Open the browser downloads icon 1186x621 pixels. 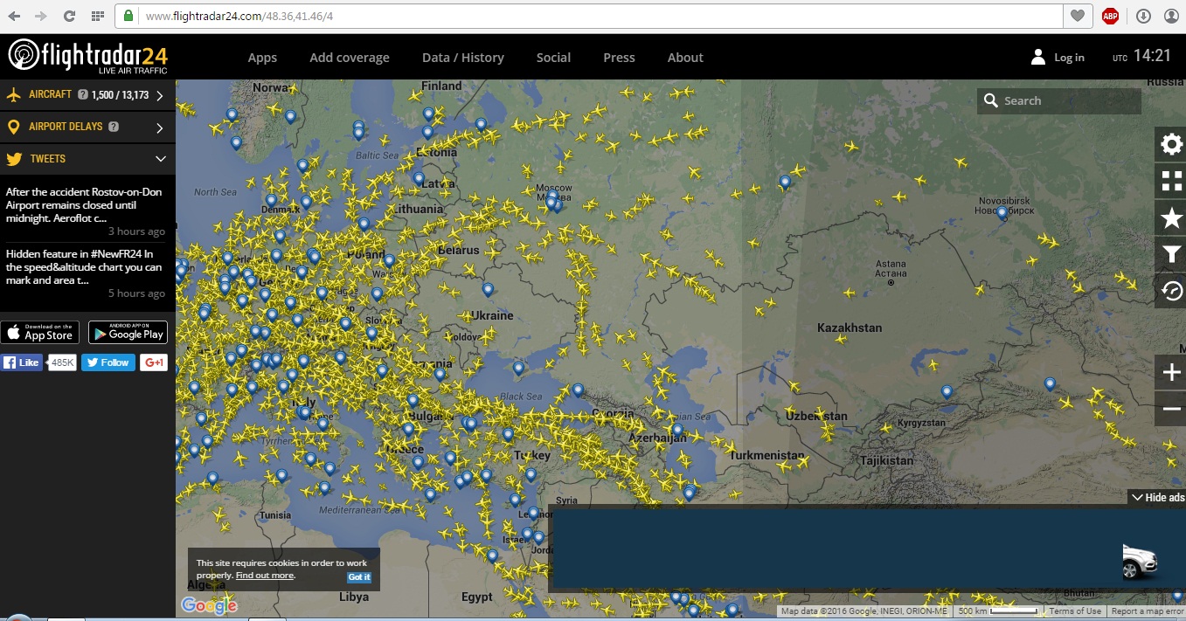(x=1143, y=16)
